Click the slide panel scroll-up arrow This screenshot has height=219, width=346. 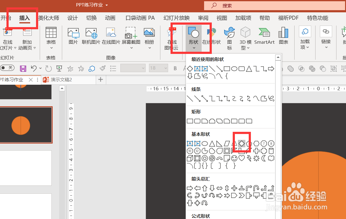click(x=62, y=88)
